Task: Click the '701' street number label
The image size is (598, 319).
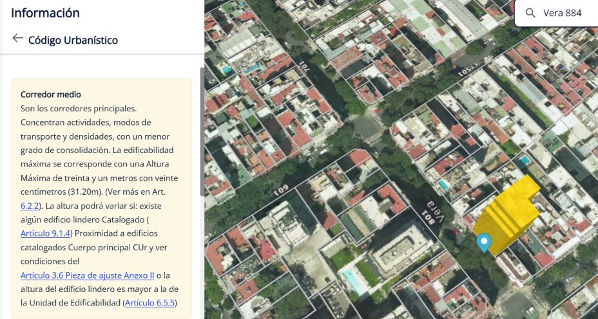Action: pos(305,68)
